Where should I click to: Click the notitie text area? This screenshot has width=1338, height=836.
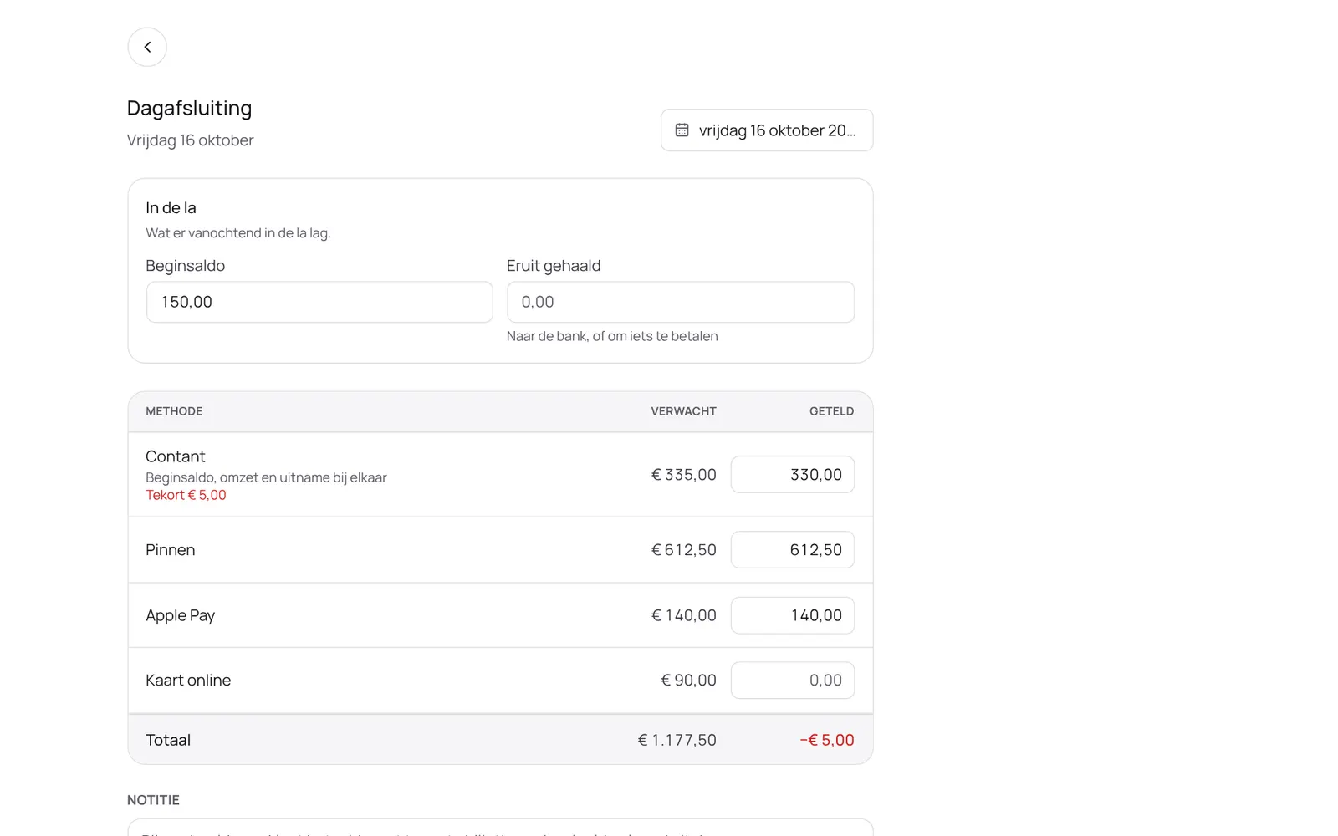coord(500,828)
